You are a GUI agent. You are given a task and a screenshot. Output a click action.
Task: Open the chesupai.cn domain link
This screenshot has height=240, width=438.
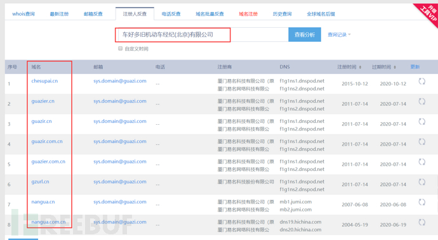(44, 81)
